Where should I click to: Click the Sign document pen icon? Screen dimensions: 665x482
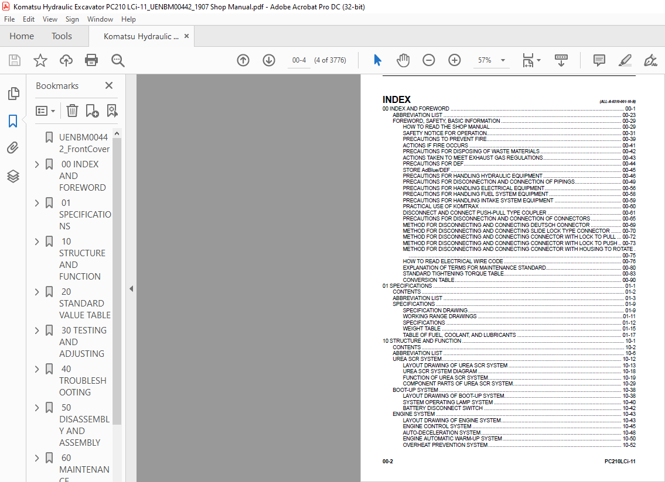[650, 60]
